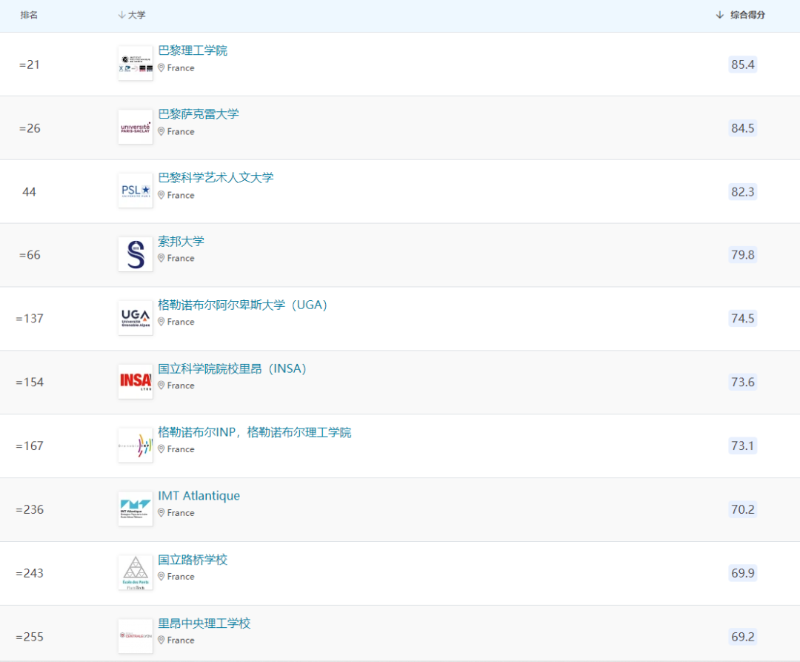The height and width of the screenshot is (662, 800).
Task: Open the 巴黎理工学院 university link
Action: 193,50
